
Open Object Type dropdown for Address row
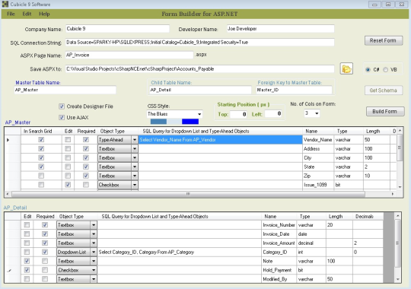[135, 149]
